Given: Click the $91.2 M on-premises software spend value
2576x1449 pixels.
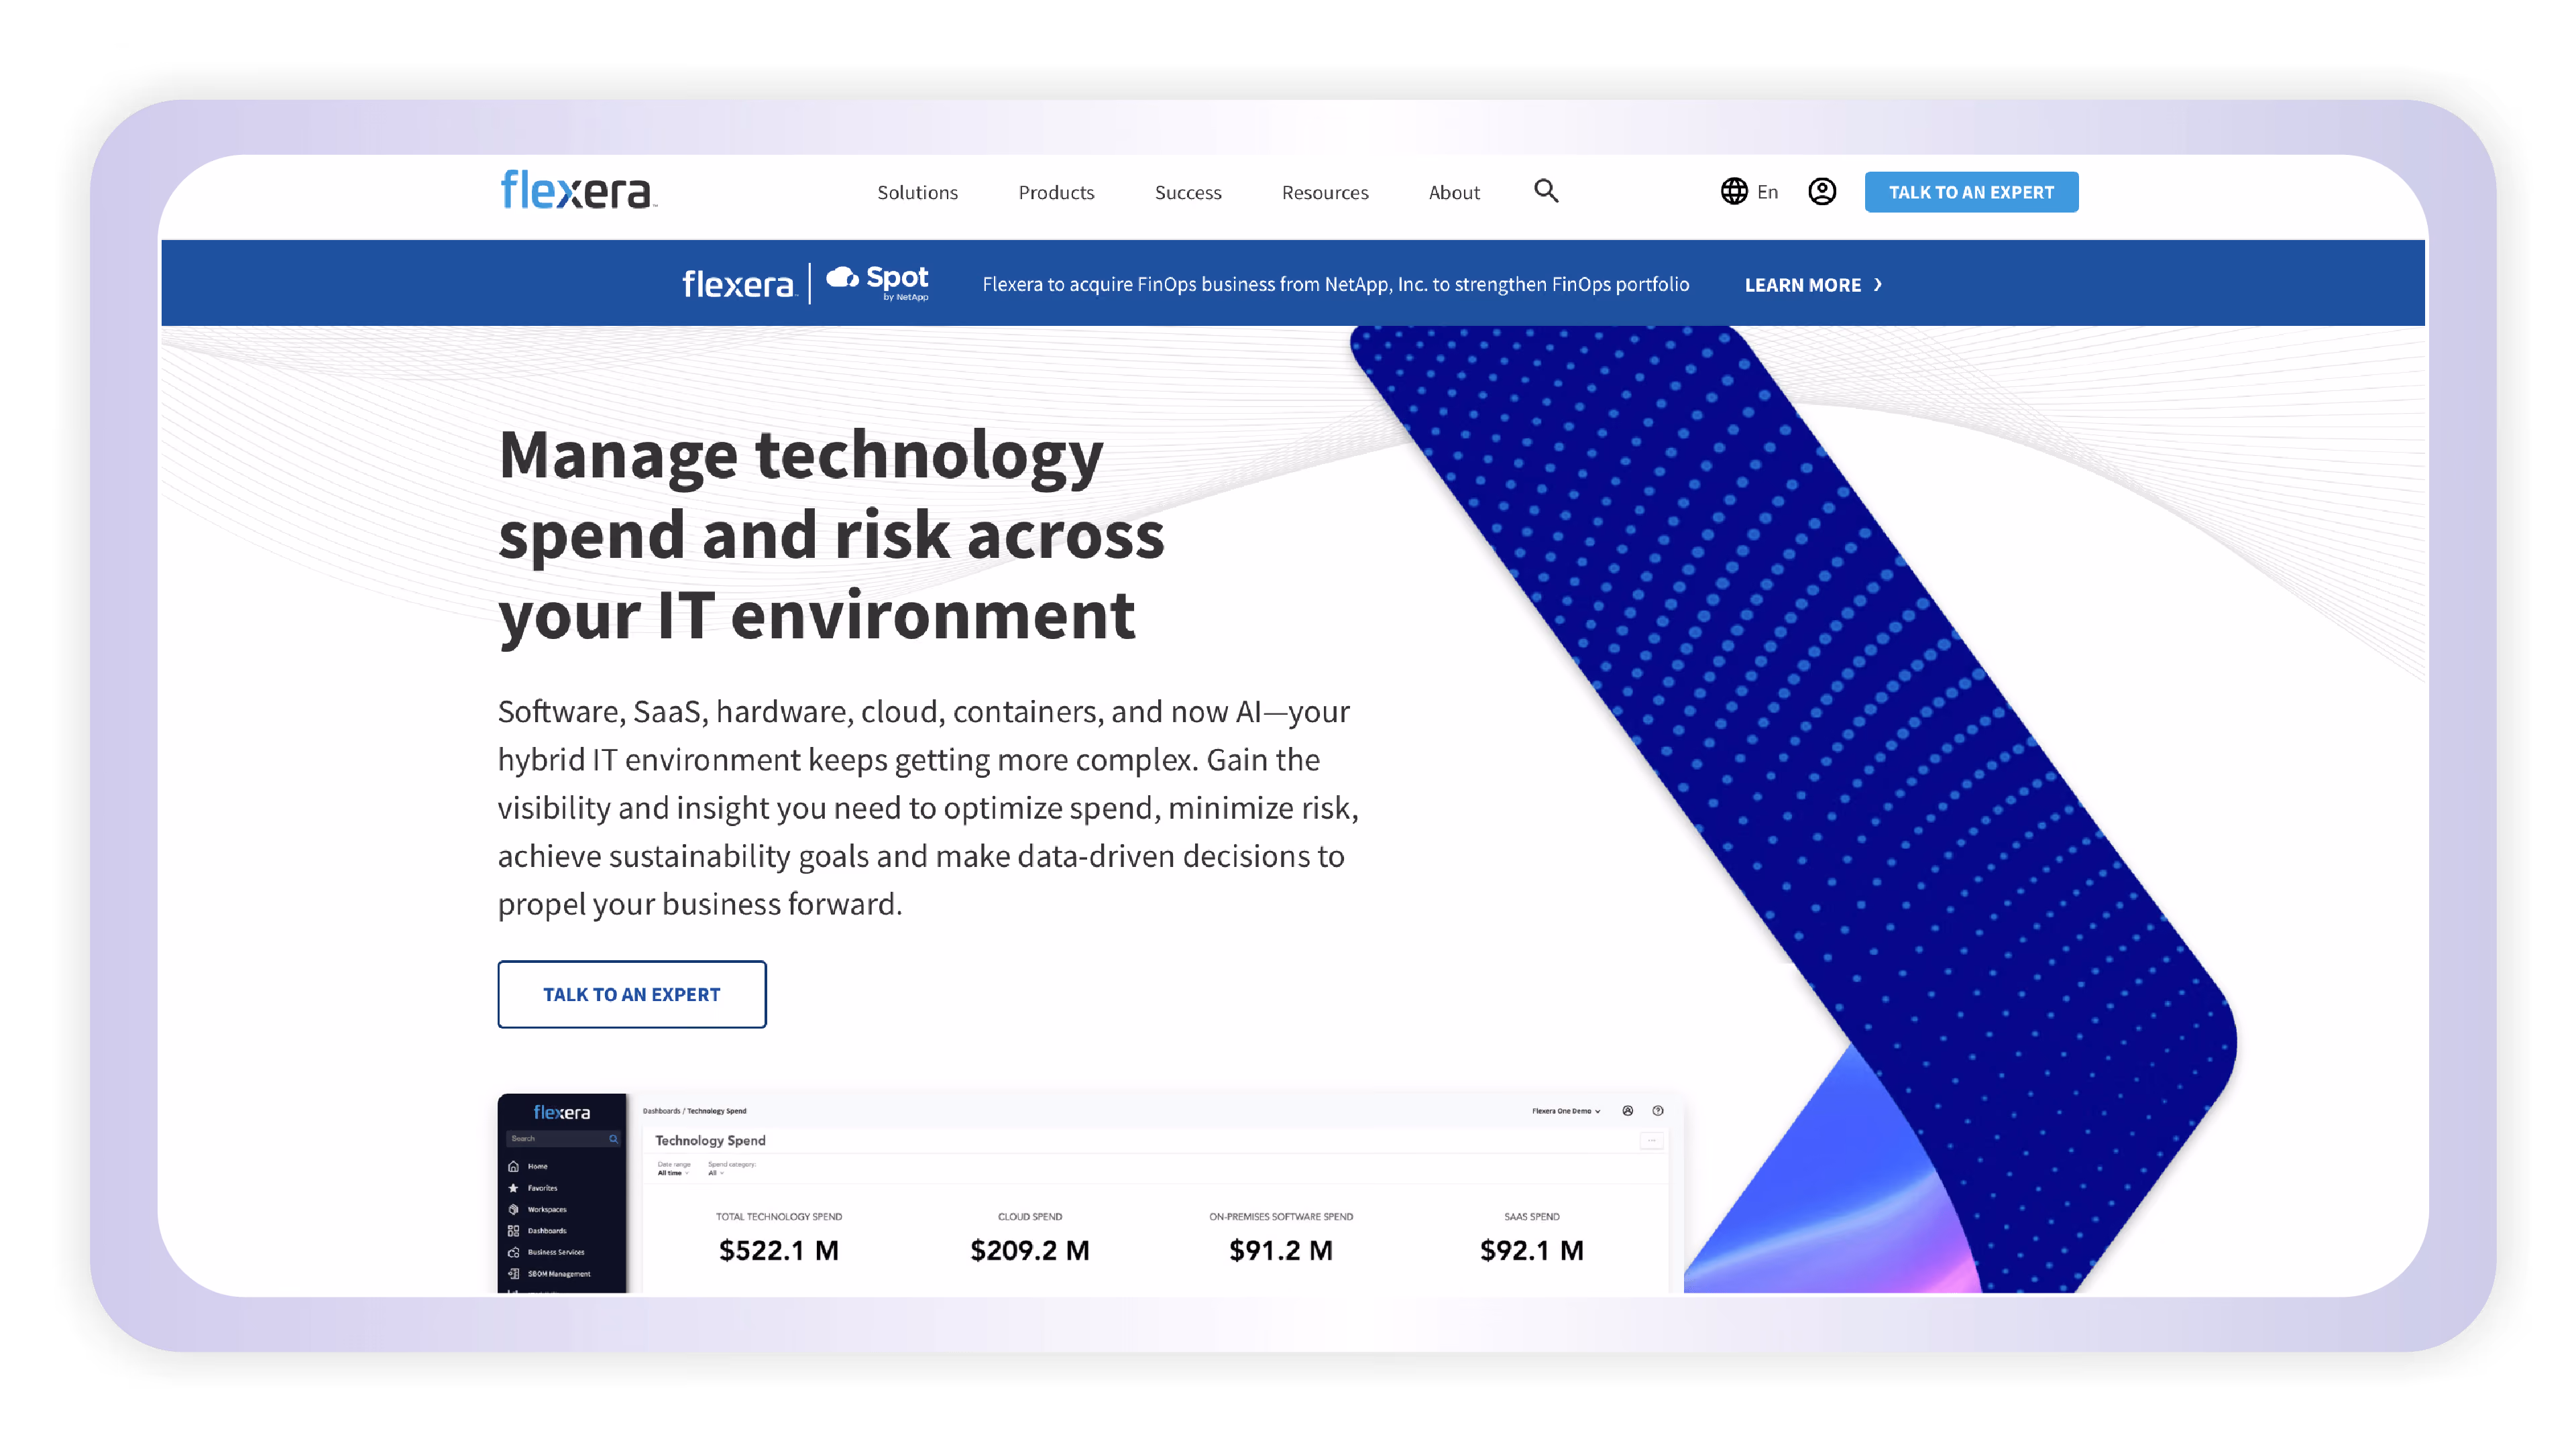Looking at the screenshot, I should tap(1281, 1250).
